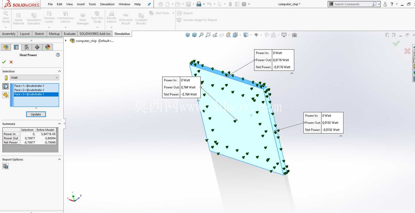Select the component selection filter icon

point(6,95)
